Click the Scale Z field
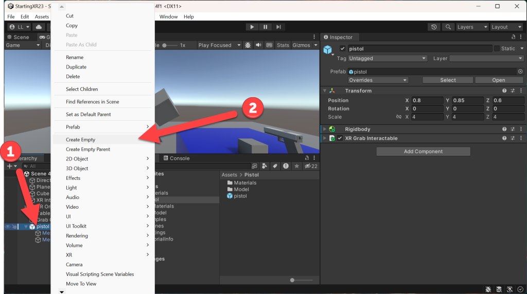 (x=508, y=117)
